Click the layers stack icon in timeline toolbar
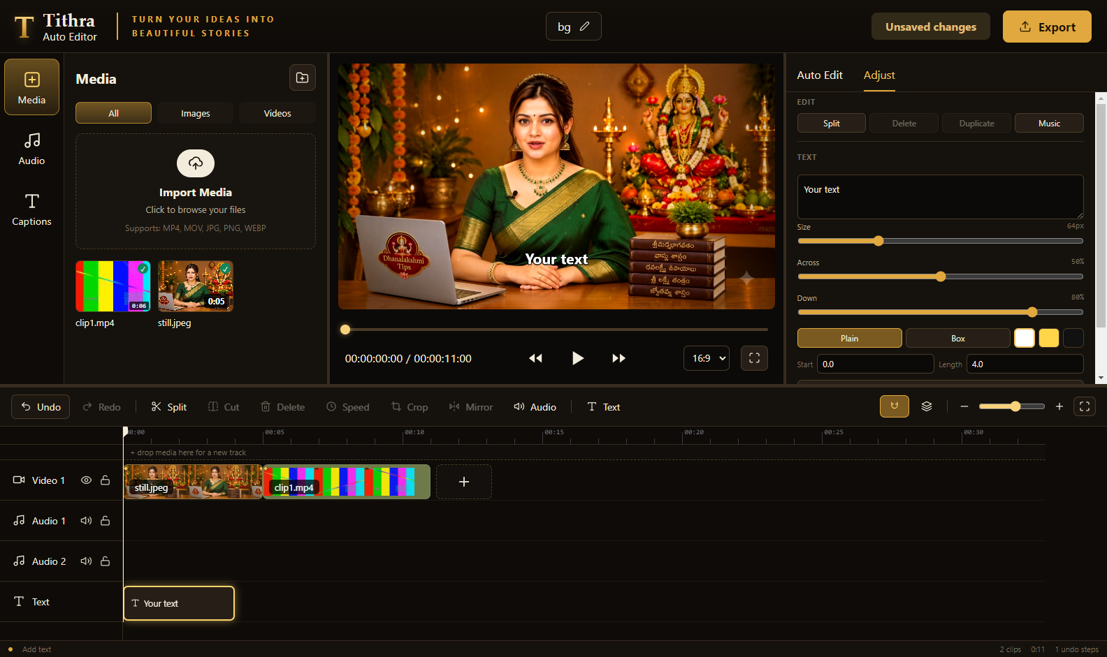This screenshot has height=657, width=1107. [x=927, y=406]
